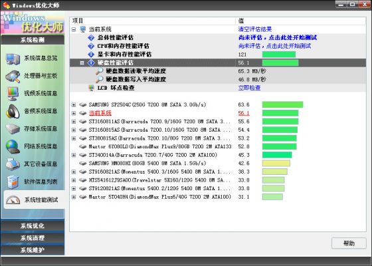Expand the ST9120821AS entry
372x266 pixels.
tap(74, 189)
